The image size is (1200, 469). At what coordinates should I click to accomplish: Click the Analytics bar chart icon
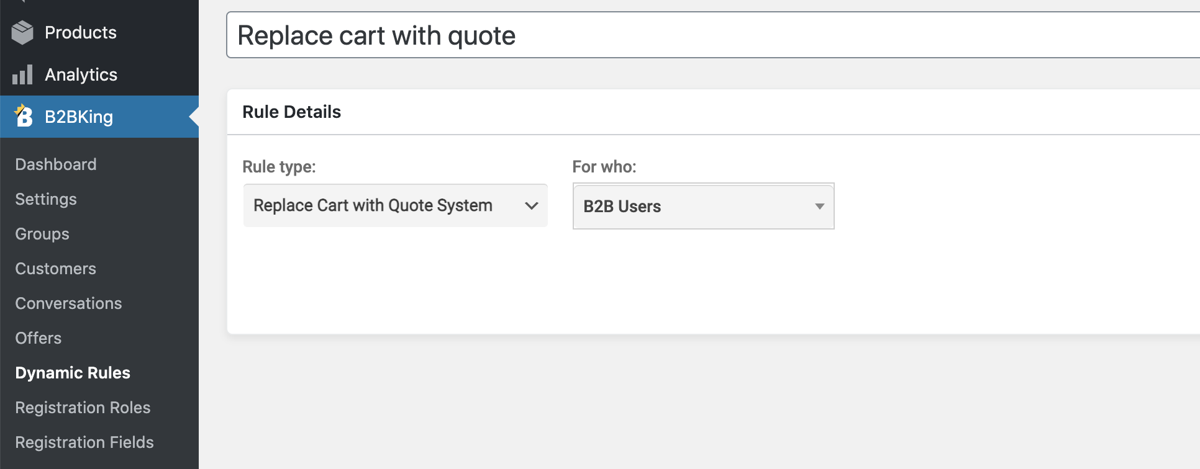pyautogui.click(x=22, y=74)
